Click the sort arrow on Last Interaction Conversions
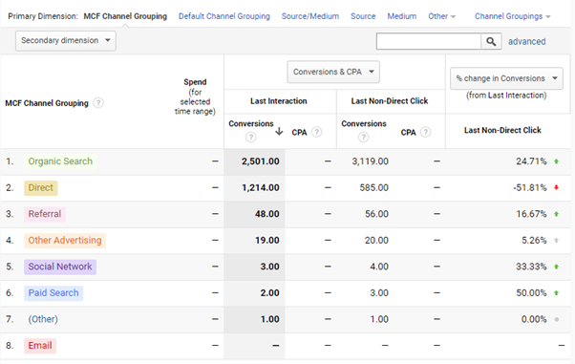The width and height of the screenshot is (575, 364). (279, 131)
